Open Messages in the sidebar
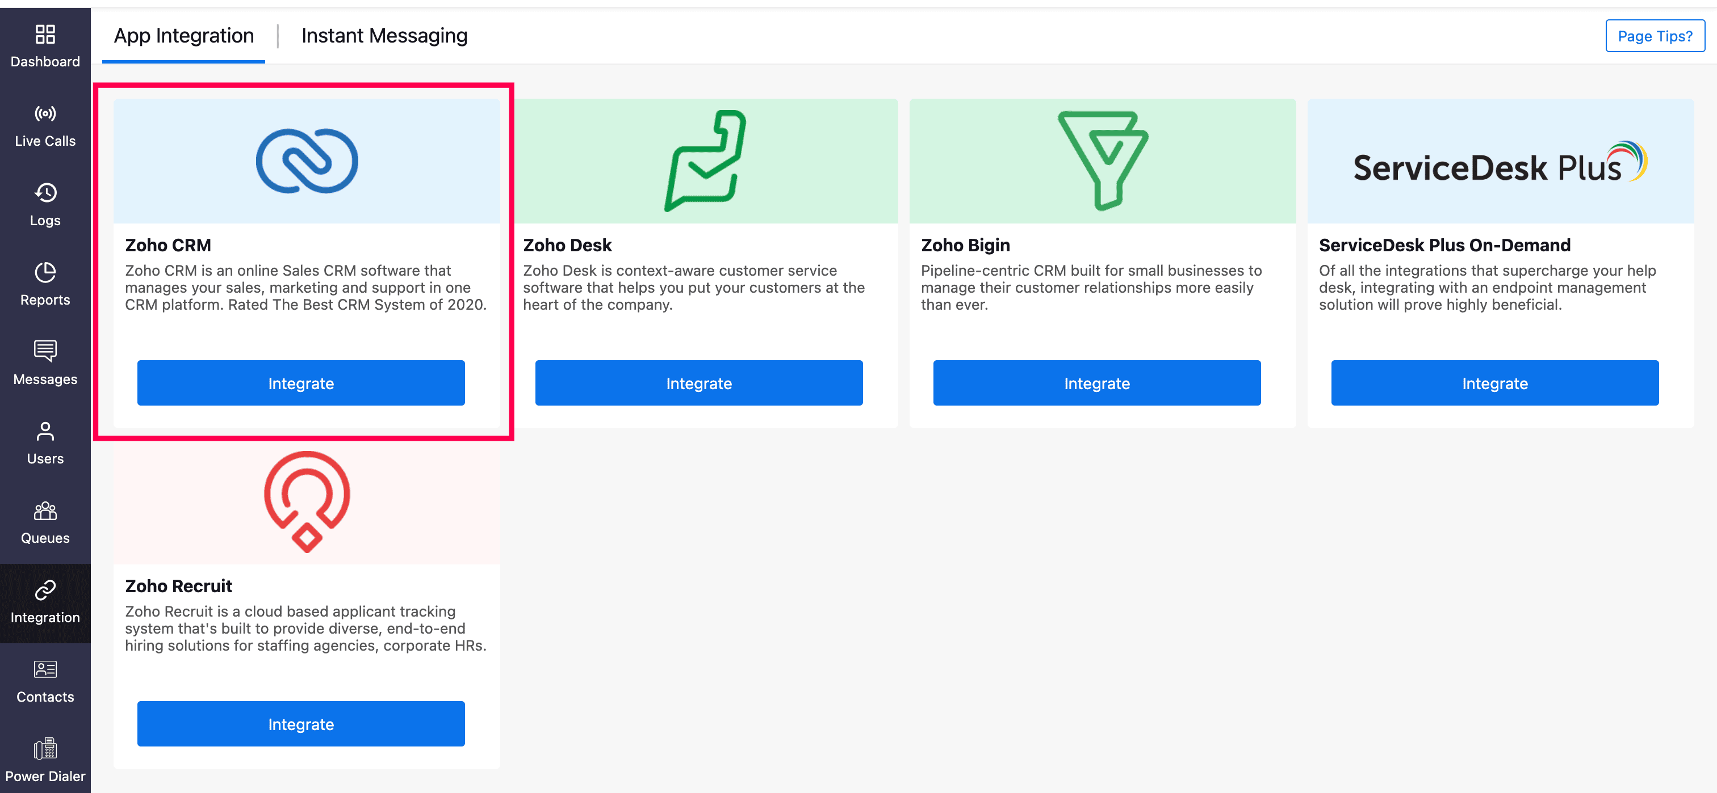Image resolution: width=1717 pixels, height=793 pixels. [45, 363]
